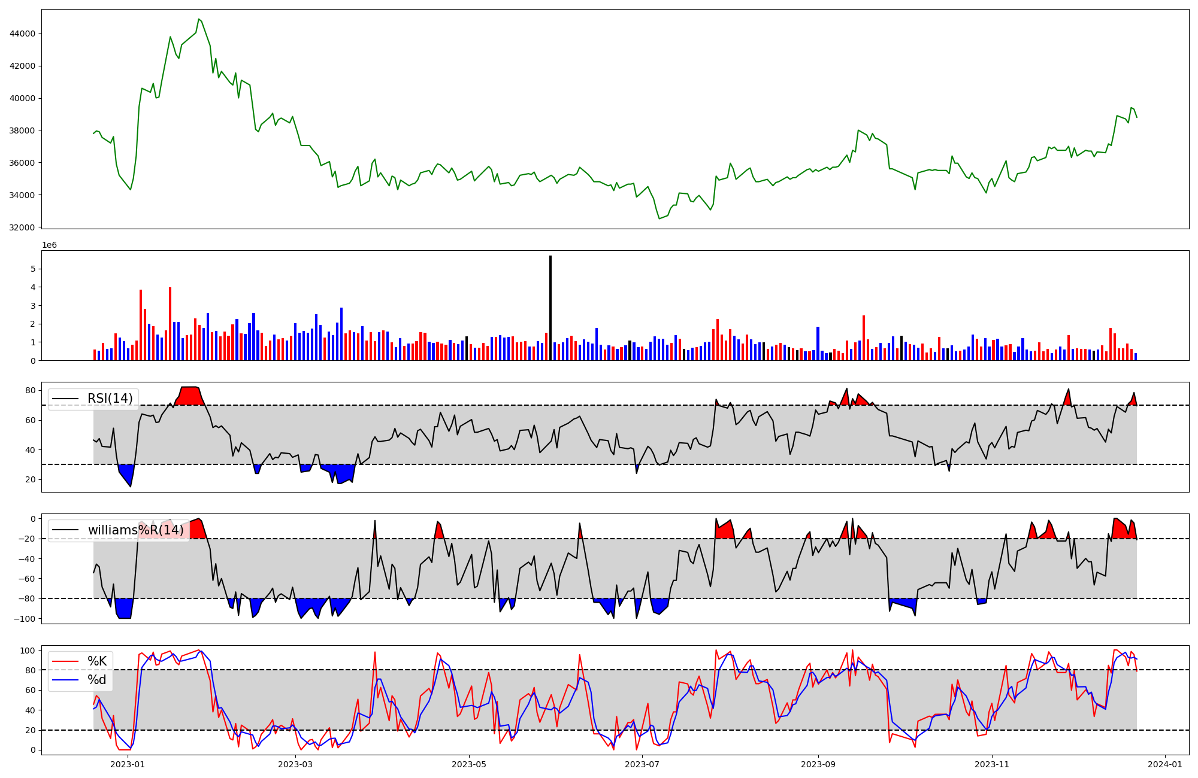Click the %K legend text
The width and height of the screenshot is (1198, 778).
[97, 661]
